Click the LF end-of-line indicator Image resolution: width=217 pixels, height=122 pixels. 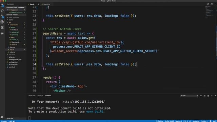click(x=190, y=121)
